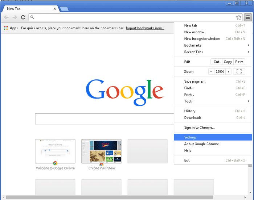Open Help menu entry

coord(213,150)
